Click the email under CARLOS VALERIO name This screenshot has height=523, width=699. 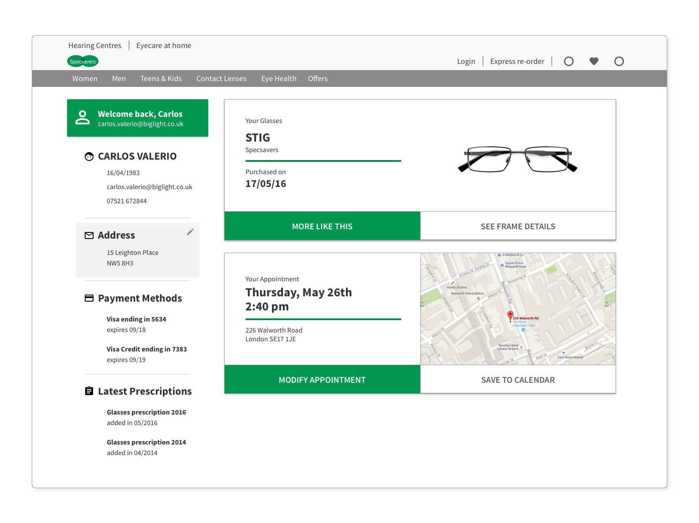click(150, 187)
